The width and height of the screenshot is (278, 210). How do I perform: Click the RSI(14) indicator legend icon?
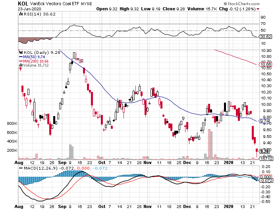pyautogui.click(x=21, y=14)
